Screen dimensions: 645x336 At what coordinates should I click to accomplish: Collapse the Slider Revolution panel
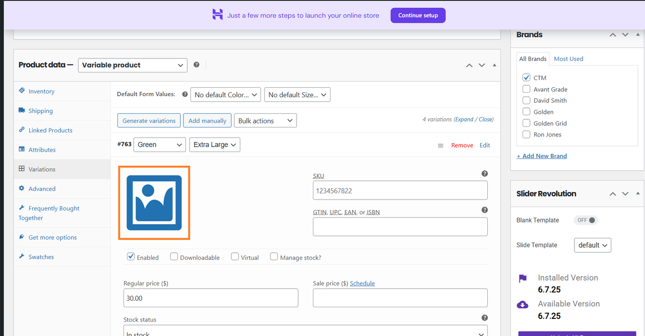tap(638, 194)
